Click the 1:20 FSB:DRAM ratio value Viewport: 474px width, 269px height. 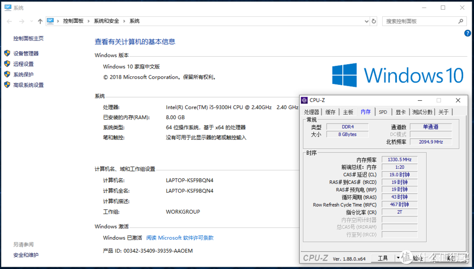click(x=400, y=167)
